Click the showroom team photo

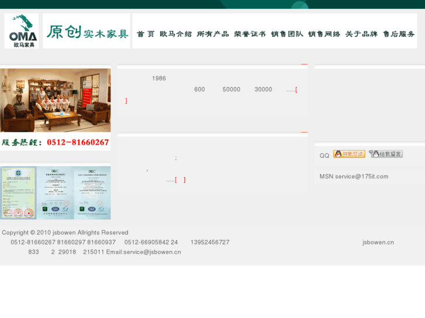[56, 100]
